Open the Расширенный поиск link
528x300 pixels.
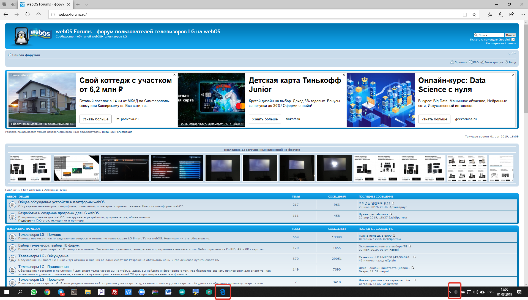[501, 43]
